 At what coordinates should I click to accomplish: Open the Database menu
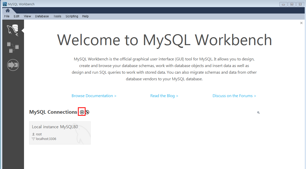[x=42, y=16]
